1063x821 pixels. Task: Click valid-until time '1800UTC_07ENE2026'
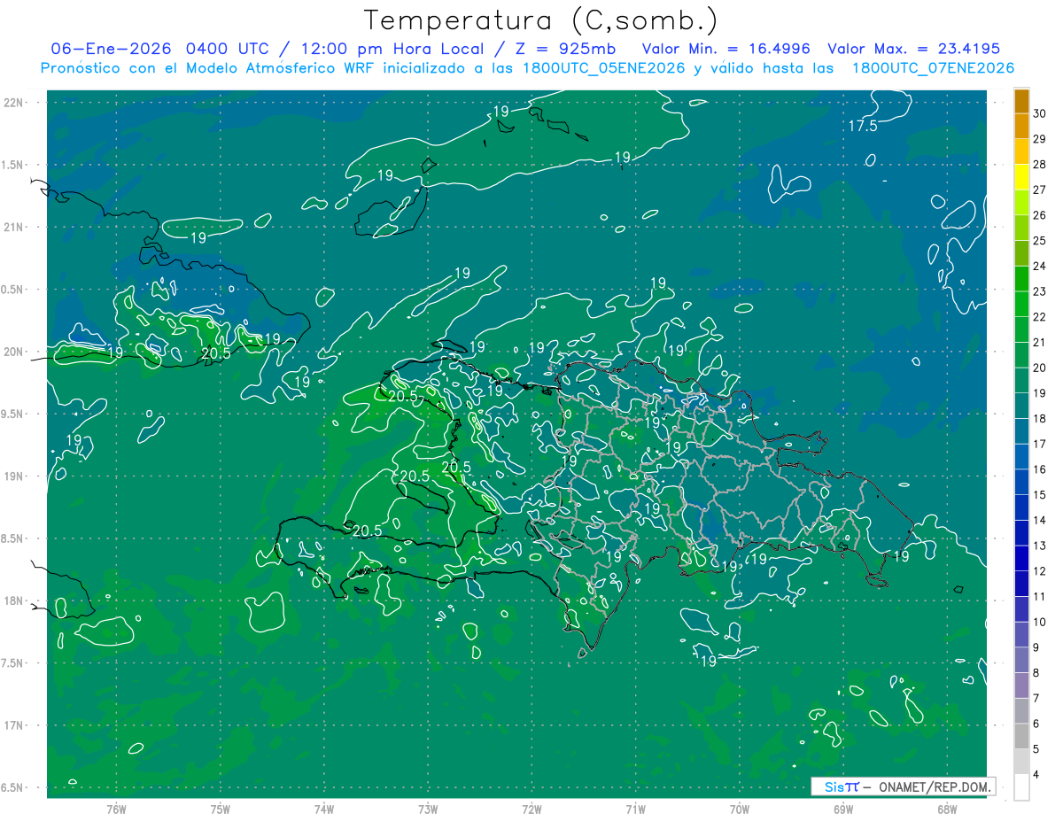click(x=933, y=67)
